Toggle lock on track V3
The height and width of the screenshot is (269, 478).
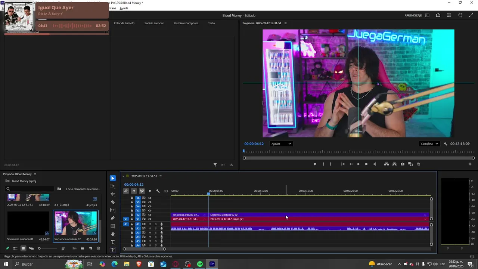tap(132, 211)
